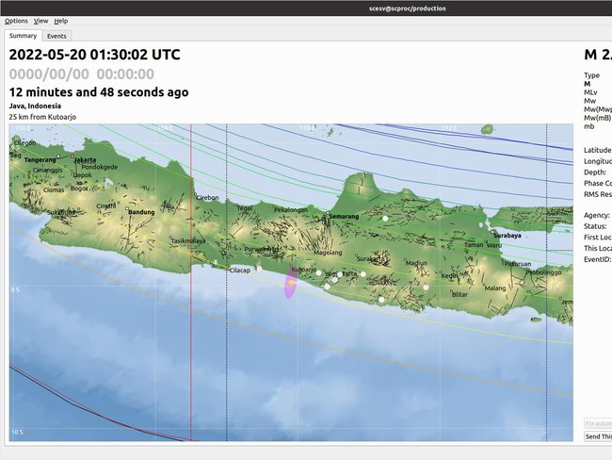Viewport: 612px width, 460px height.
Task: Click the Fix automatic button
Action: click(598, 424)
